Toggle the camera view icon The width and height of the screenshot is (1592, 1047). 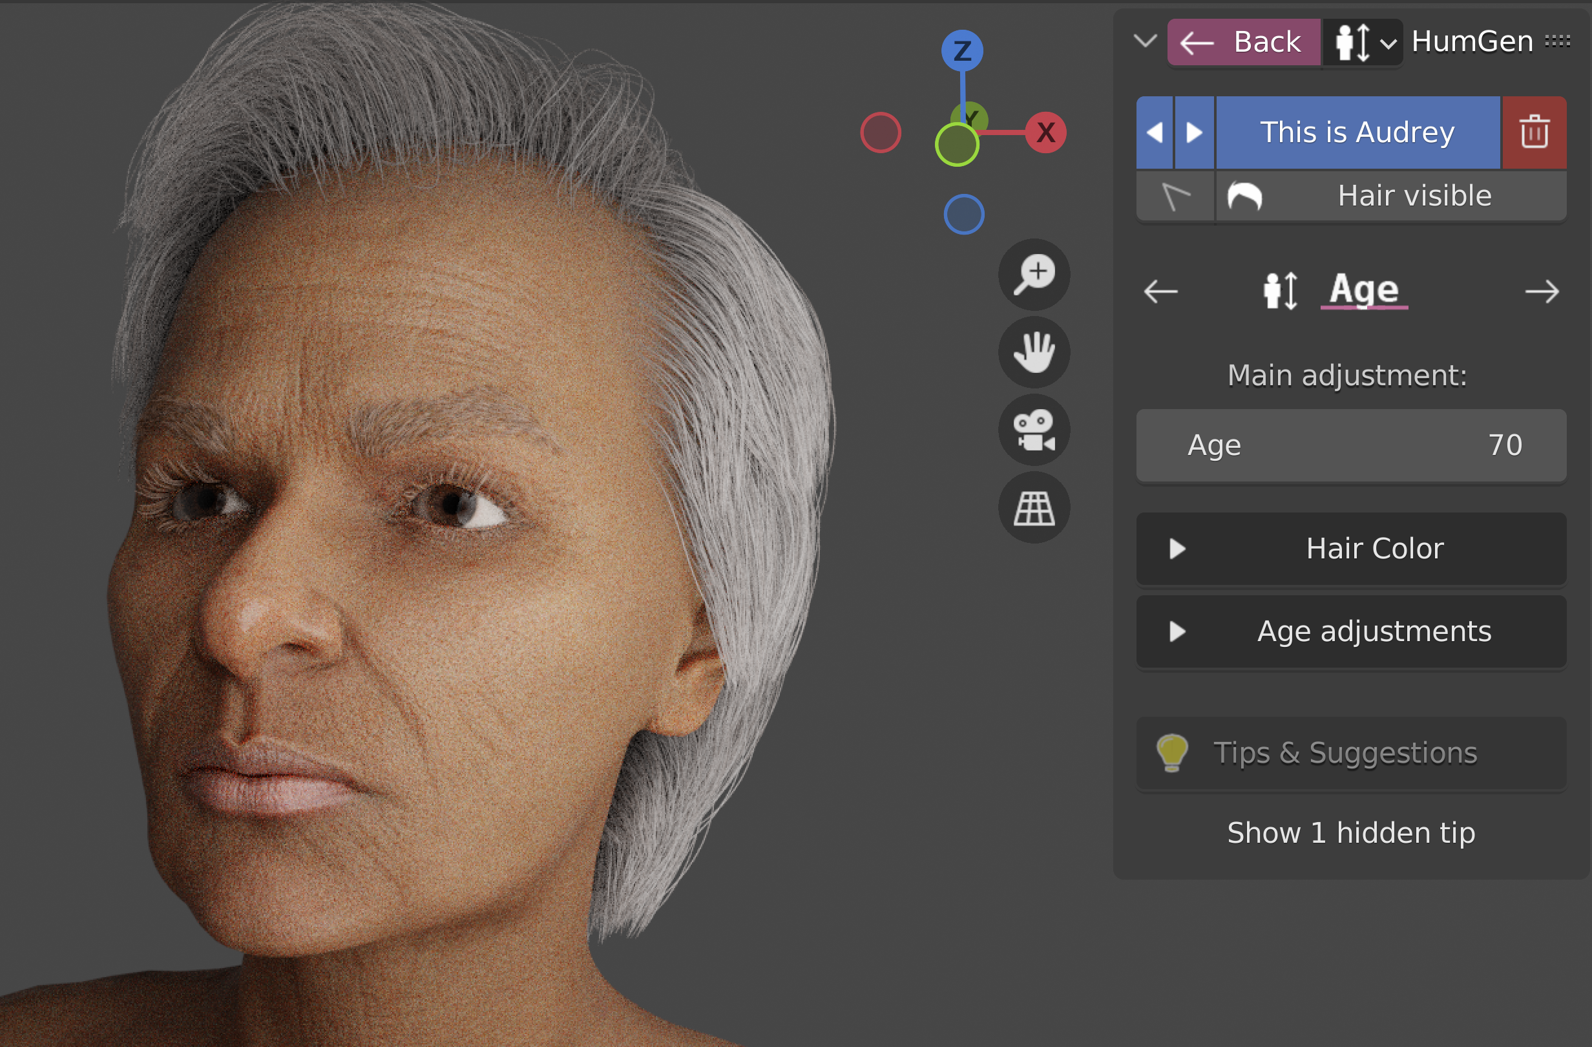(x=1034, y=430)
